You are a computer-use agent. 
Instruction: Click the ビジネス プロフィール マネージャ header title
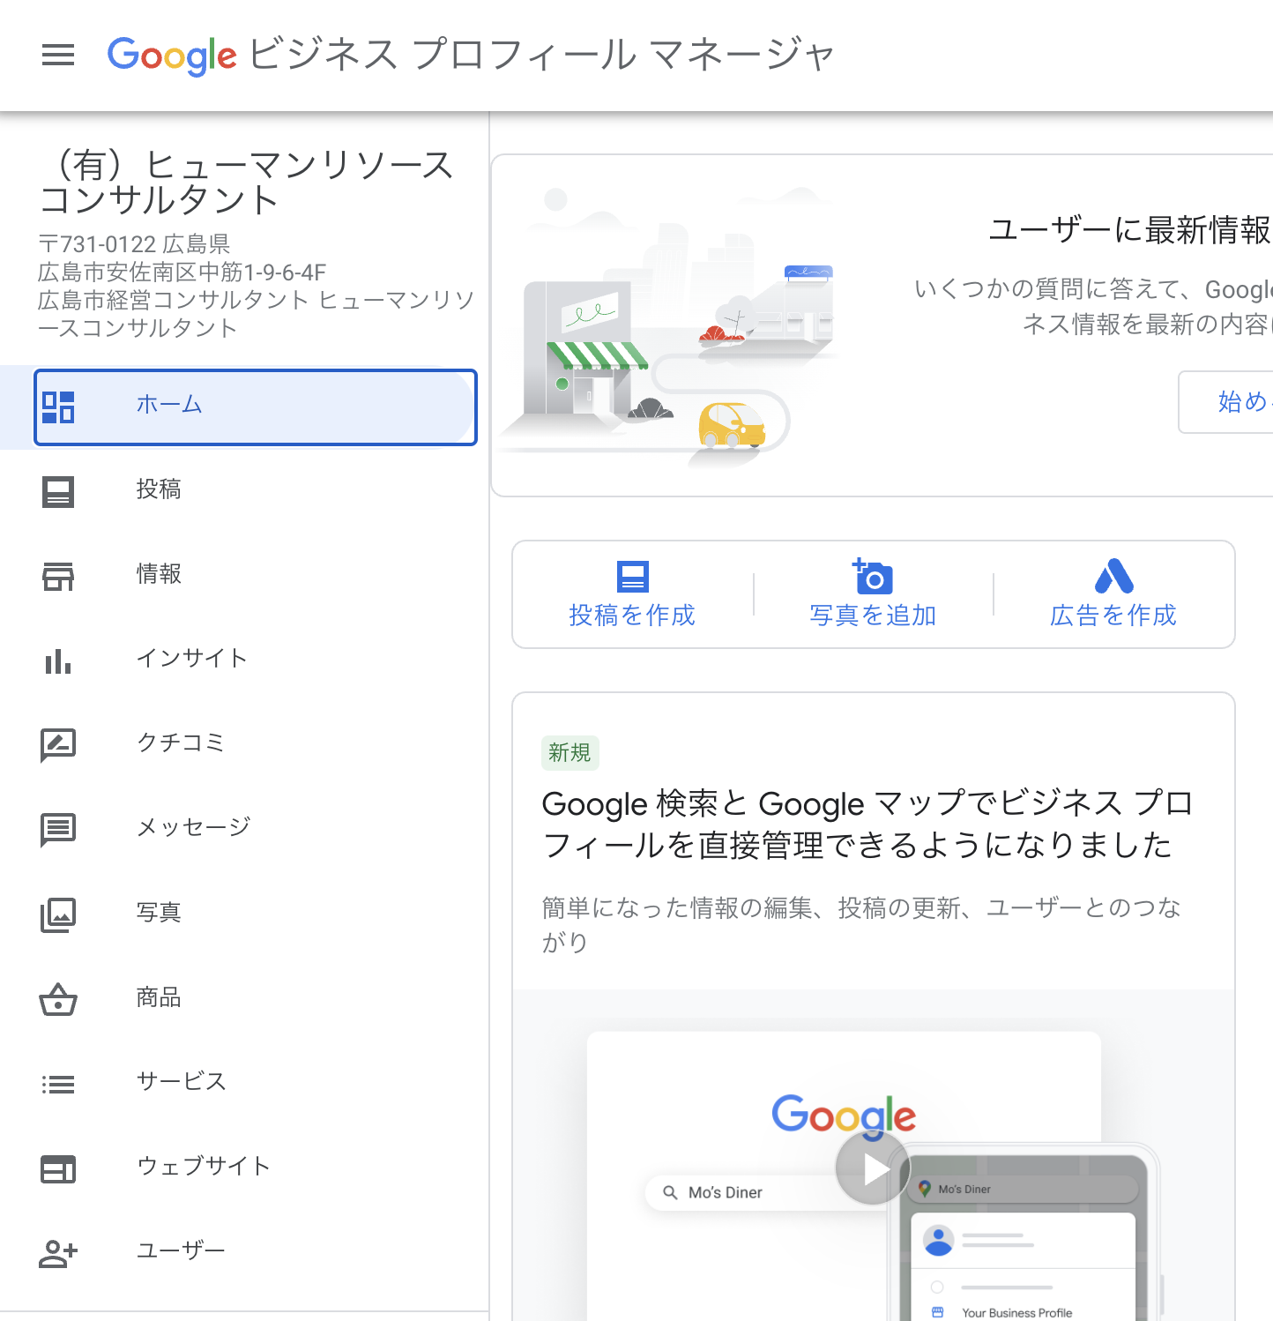click(541, 55)
